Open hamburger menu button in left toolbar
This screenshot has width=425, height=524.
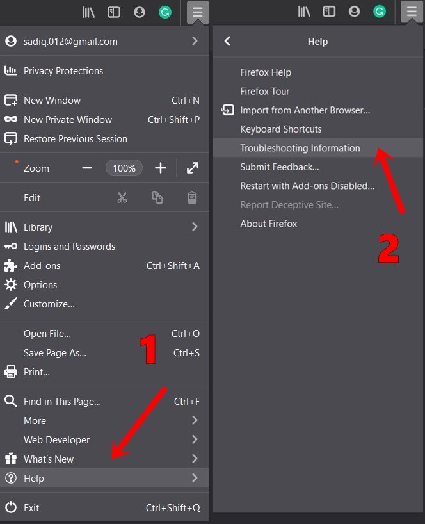coord(198,12)
